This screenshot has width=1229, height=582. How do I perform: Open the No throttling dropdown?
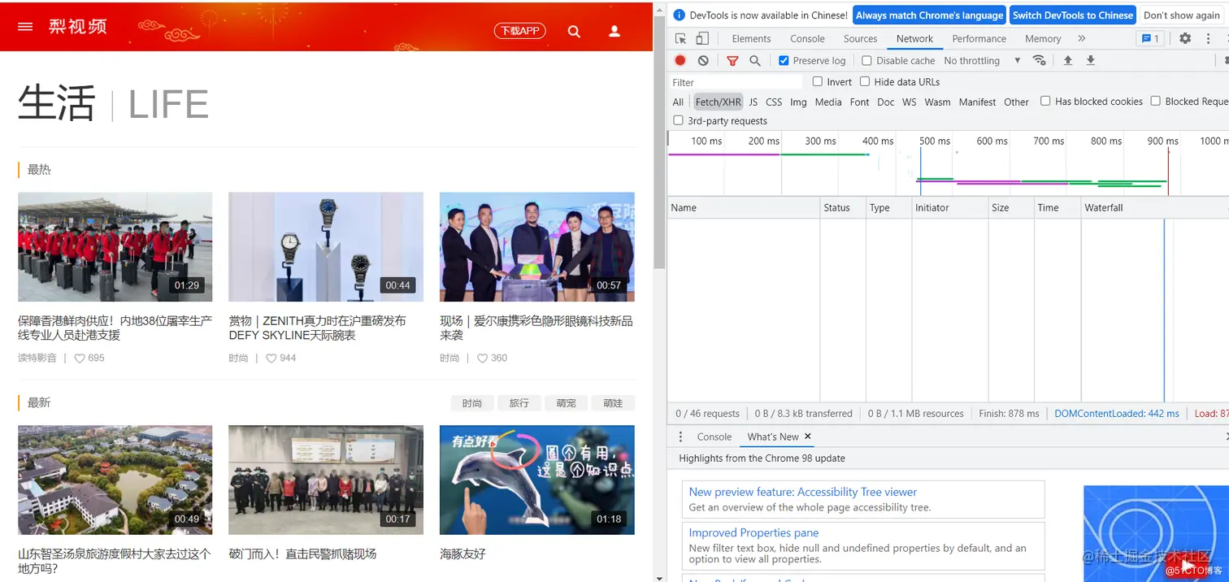coord(982,60)
